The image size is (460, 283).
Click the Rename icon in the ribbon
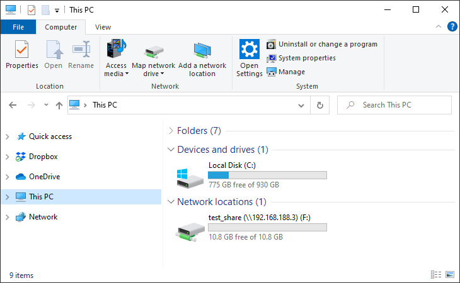[81, 49]
